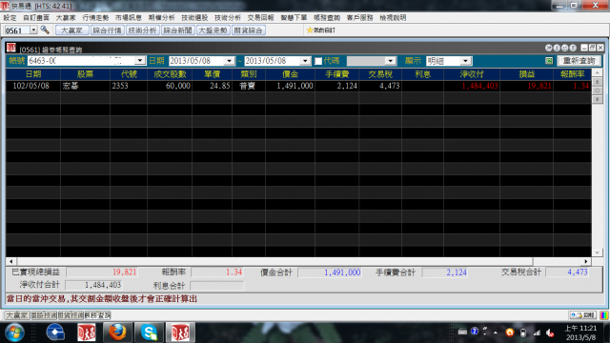Open the blue round app on the taskbar
Viewport: 610px width, 343px height.
55,333
